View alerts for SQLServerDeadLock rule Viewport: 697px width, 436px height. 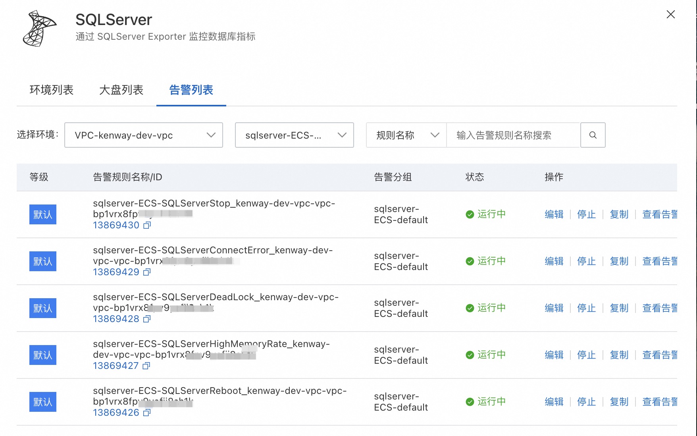pos(660,308)
